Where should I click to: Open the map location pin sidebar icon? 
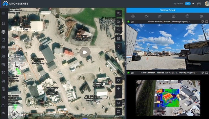(x=3, y=40)
